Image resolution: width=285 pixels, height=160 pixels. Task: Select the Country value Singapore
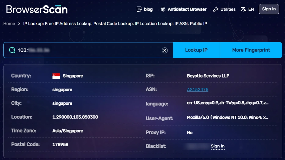tap(73, 76)
